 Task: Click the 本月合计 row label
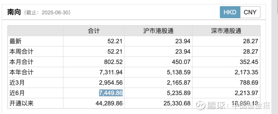click(21, 62)
